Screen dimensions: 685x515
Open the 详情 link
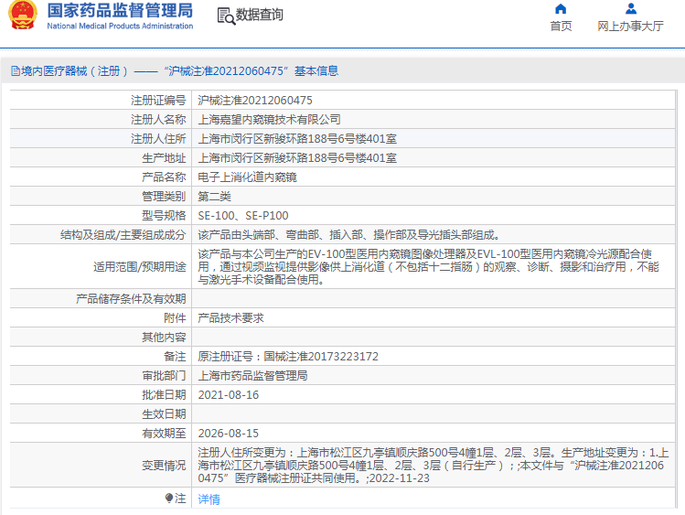point(209,499)
